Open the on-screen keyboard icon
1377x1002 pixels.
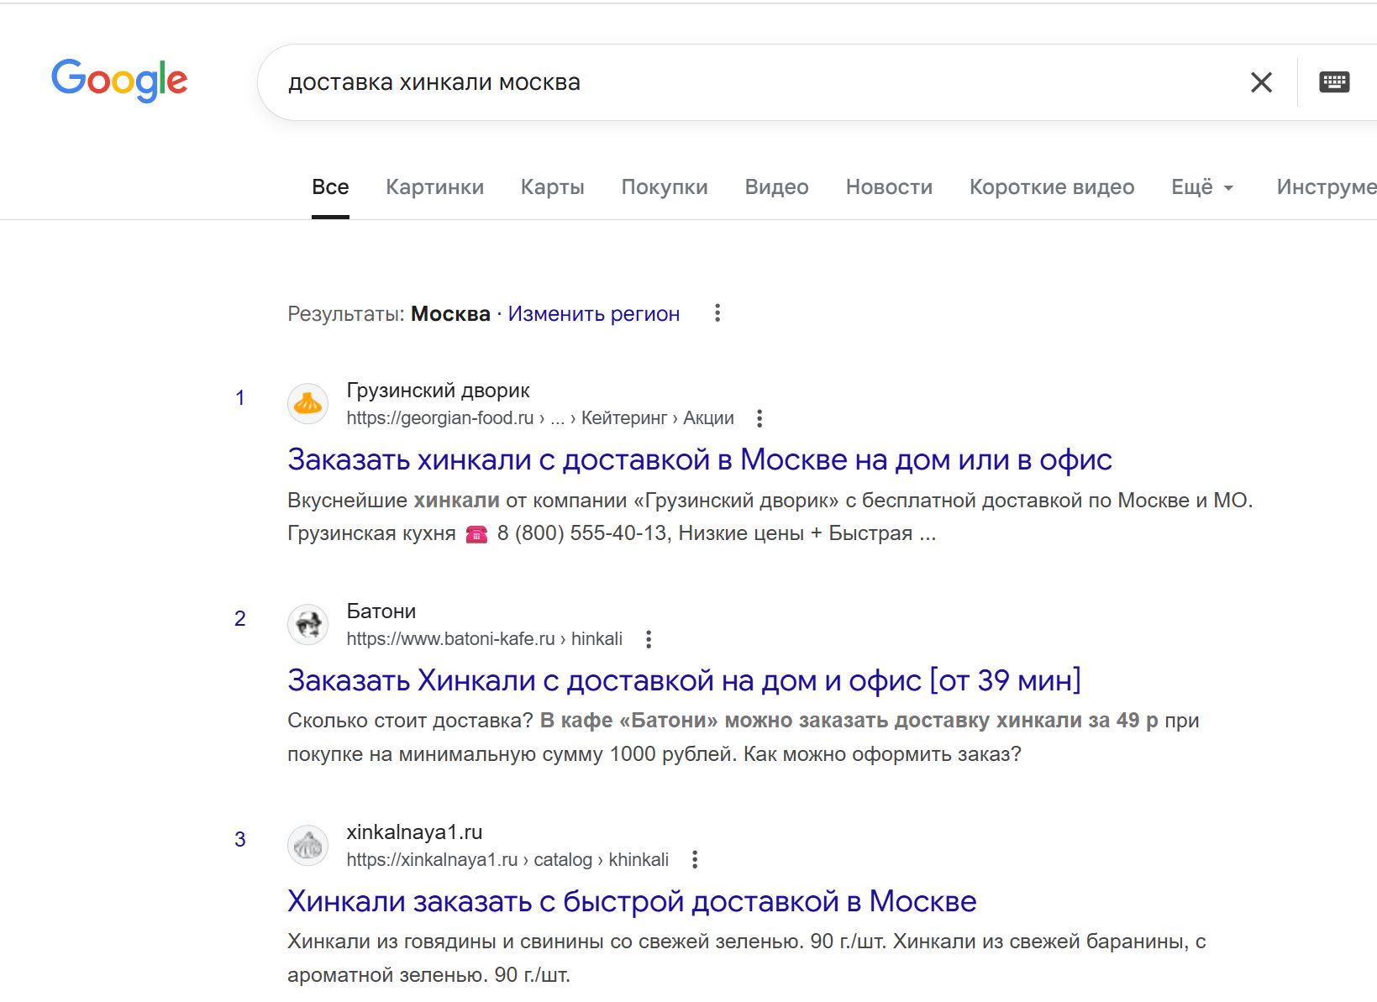(x=1334, y=82)
